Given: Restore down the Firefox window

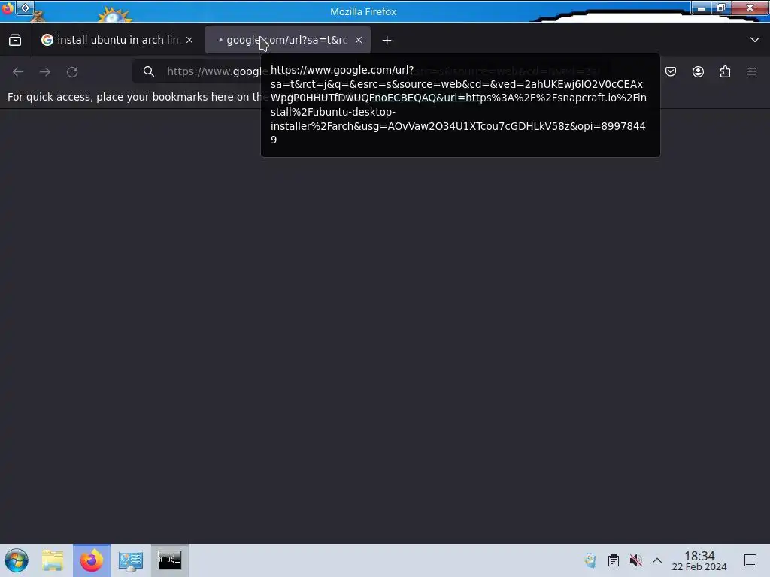Looking at the screenshot, I should click(721, 8).
